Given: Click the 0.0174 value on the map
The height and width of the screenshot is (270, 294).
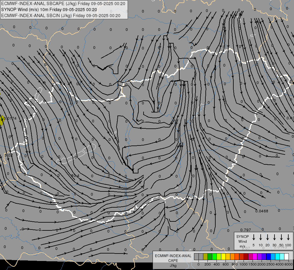Looking at the screenshot, I should click(10, 118).
